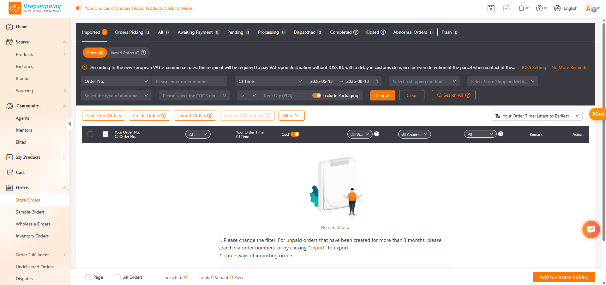Click the Sync Store Orders button

(x=104, y=116)
